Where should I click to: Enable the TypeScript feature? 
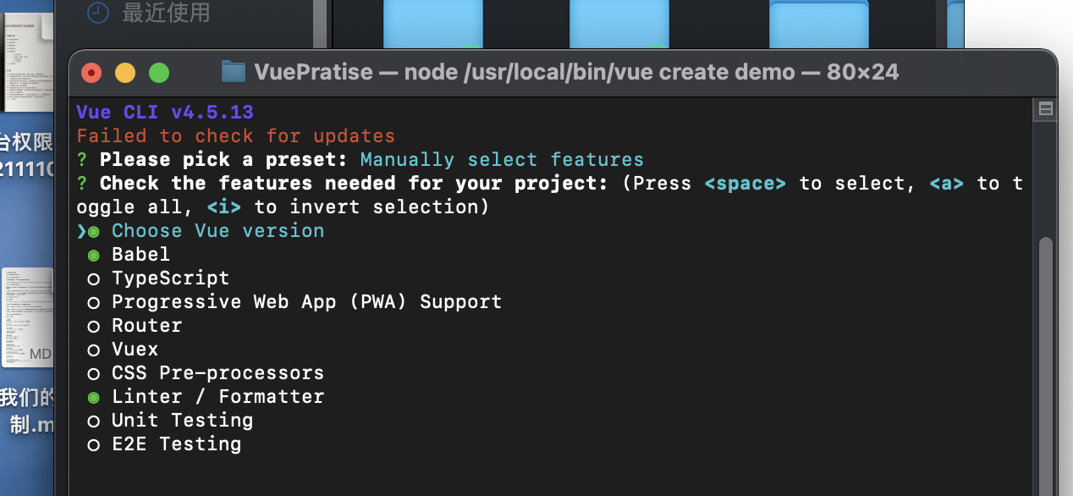click(170, 278)
